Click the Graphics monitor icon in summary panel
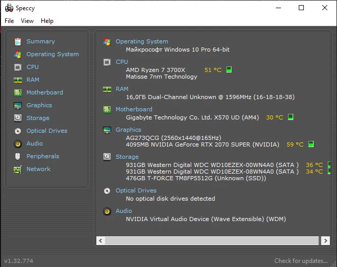This screenshot has width=337, height=267. (107, 130)
